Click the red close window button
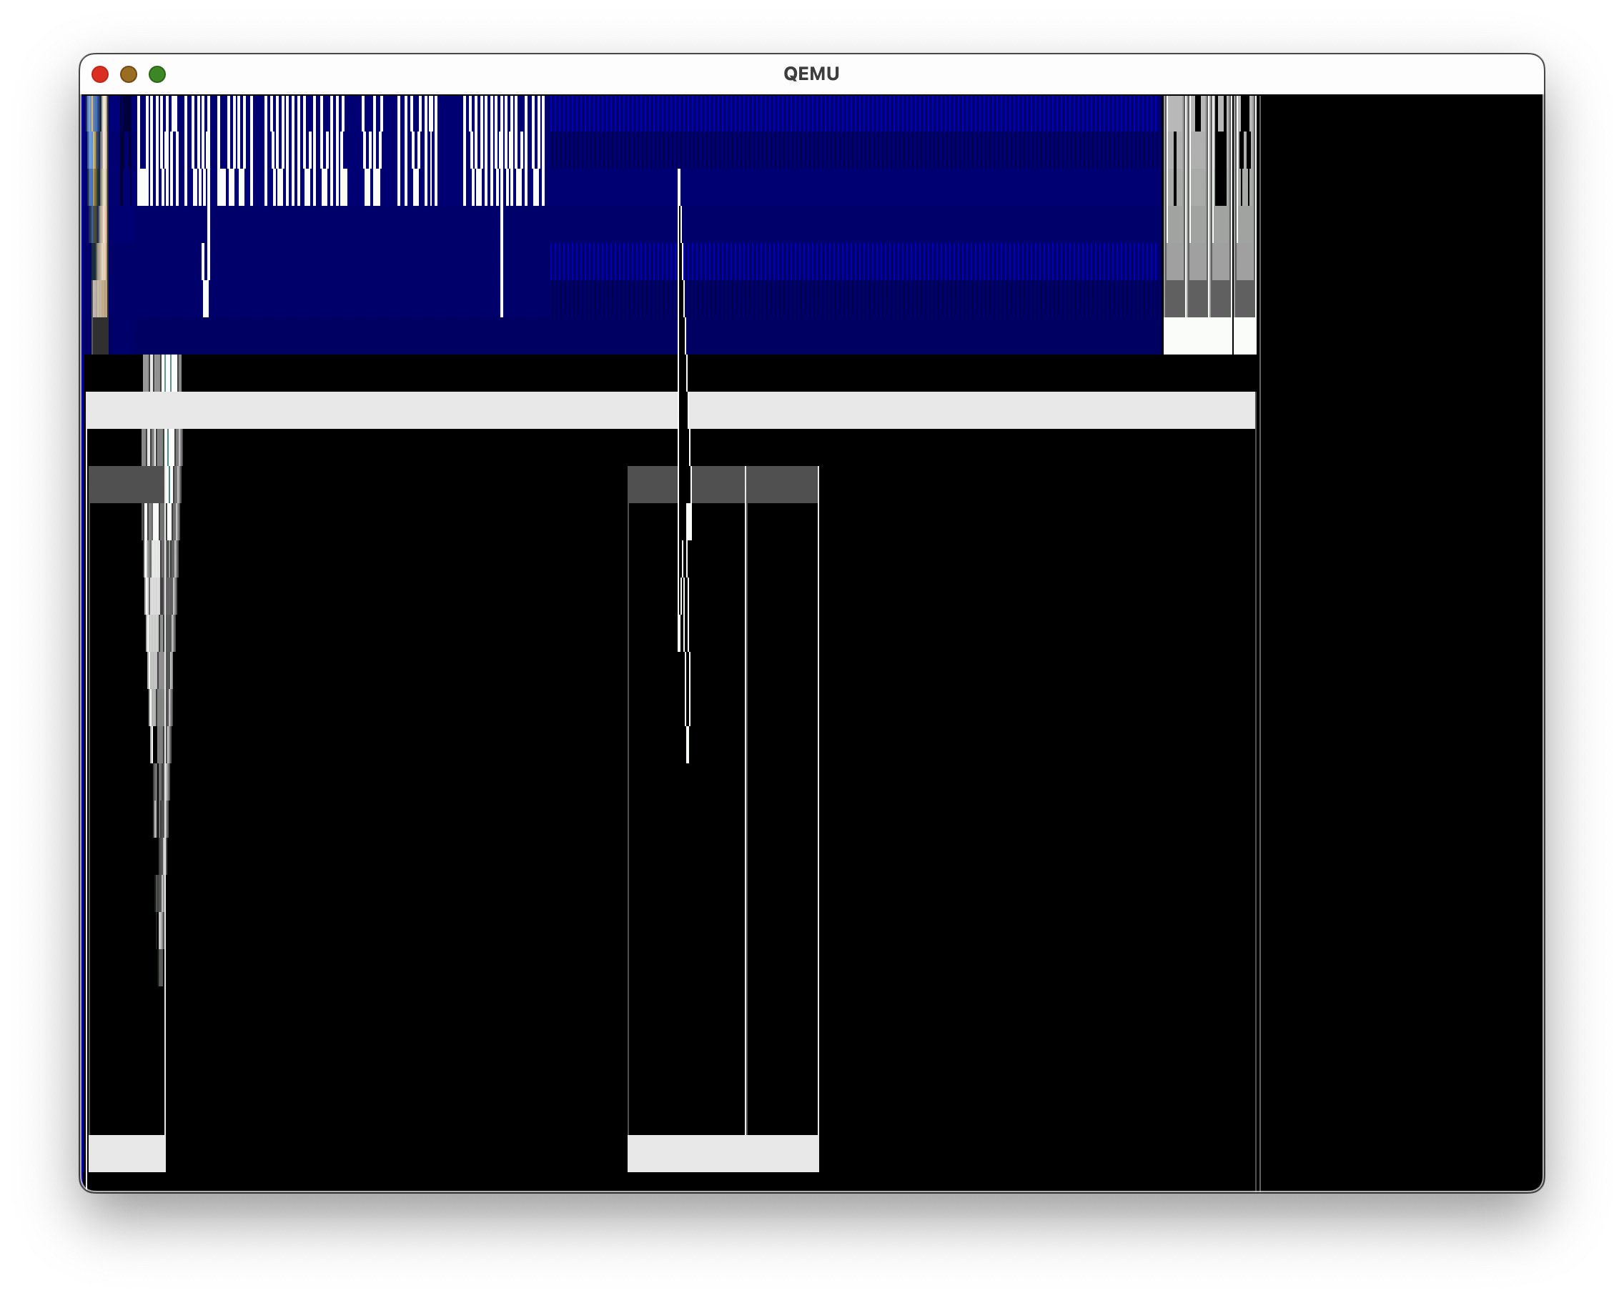 click(100, 74)
